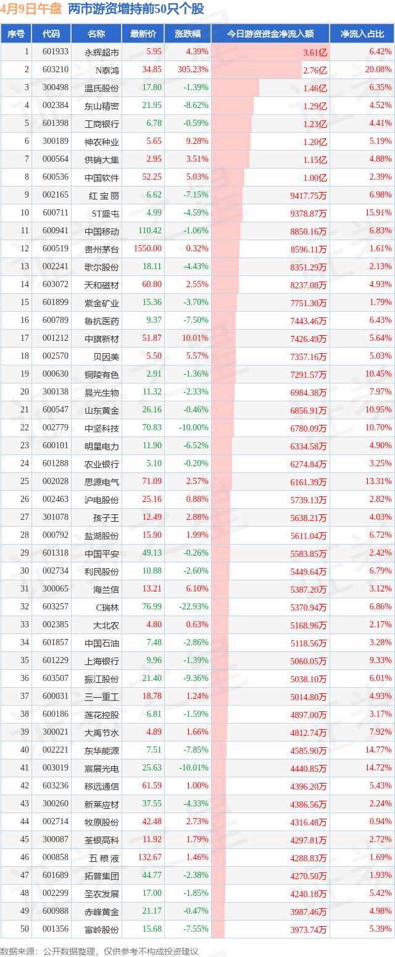Click 东华能源 inflow ratio 14.77%
Image resolution: width=395 pixels, height=957 pixels.
tap(379, 750)
